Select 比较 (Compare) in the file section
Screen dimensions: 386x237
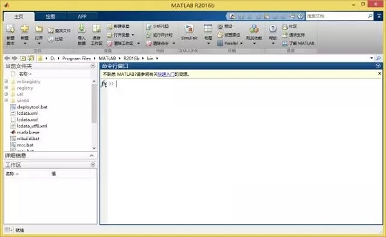[55, 39]
